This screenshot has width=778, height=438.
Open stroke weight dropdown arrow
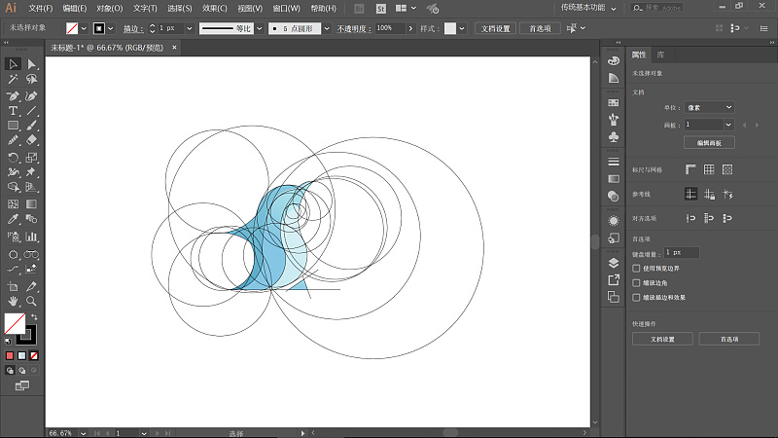tap(189, 29)
